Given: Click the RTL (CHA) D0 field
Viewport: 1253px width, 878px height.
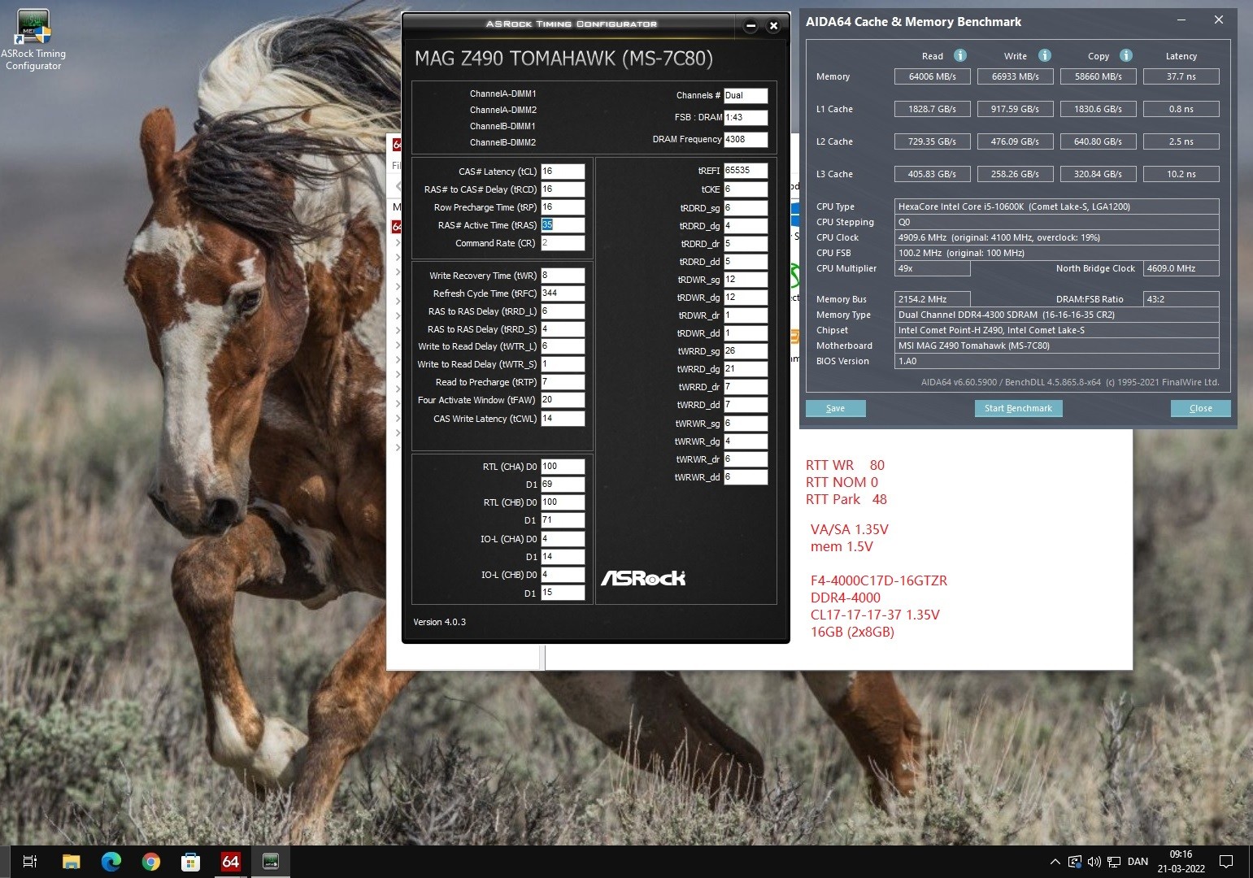Looking at the screenshot, I should coord(563,467).
